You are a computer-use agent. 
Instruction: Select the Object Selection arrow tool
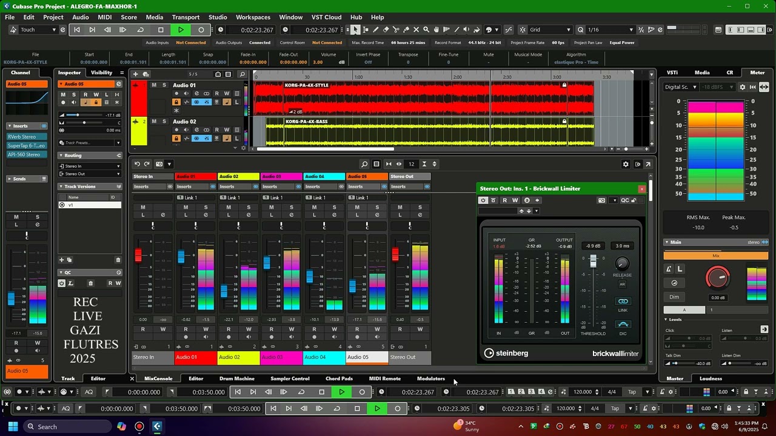coord(356,30)
